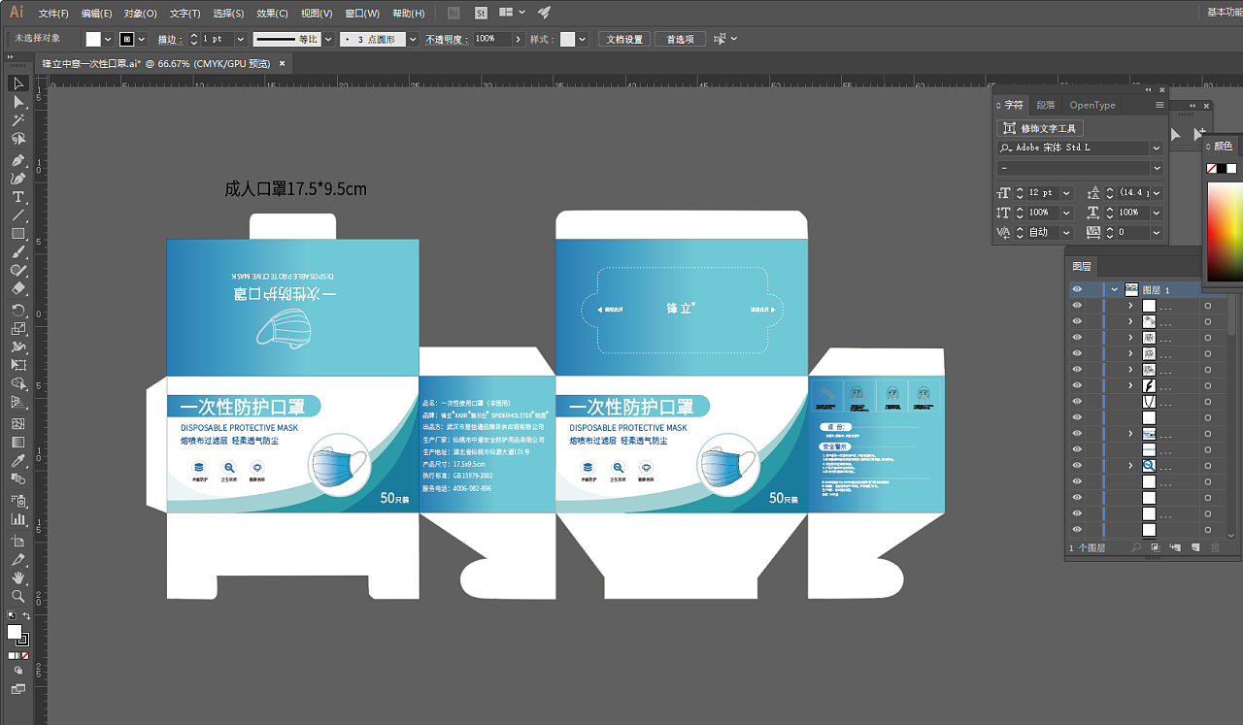Select the Gradient tool

pyautogui.click(x=17, y=442)
